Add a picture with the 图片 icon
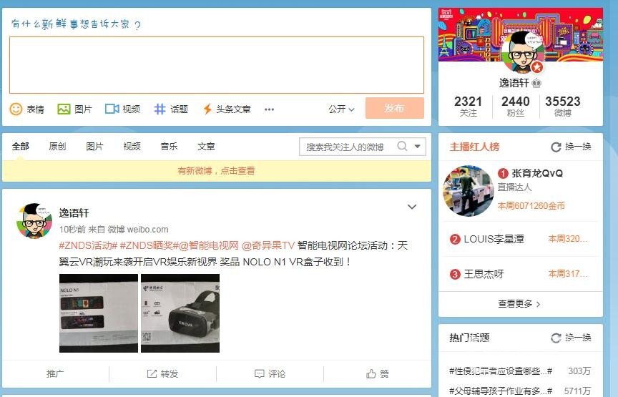Image resolution: width=618 pixels, height=397 pixels. pyautogui.click(x=74, y=109)
